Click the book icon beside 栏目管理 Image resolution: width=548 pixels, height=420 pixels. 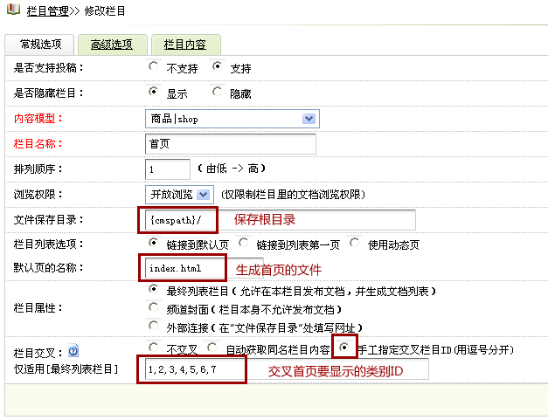coord(11,12)
